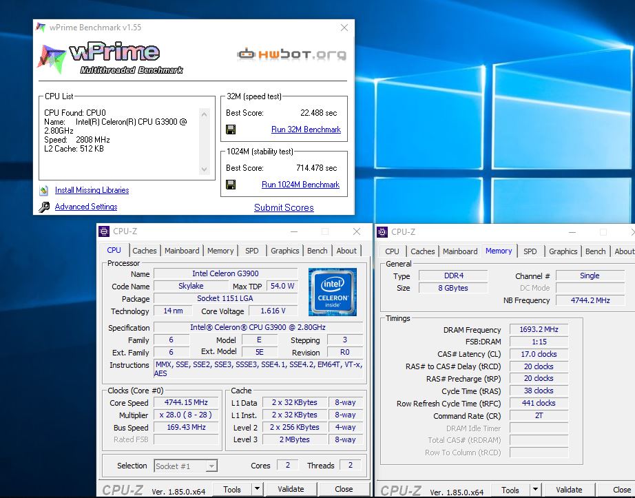This screenshot has width=635, height=498.
Task: Switch to Bench tab in left CPU-Z
Action: [317, 251]
